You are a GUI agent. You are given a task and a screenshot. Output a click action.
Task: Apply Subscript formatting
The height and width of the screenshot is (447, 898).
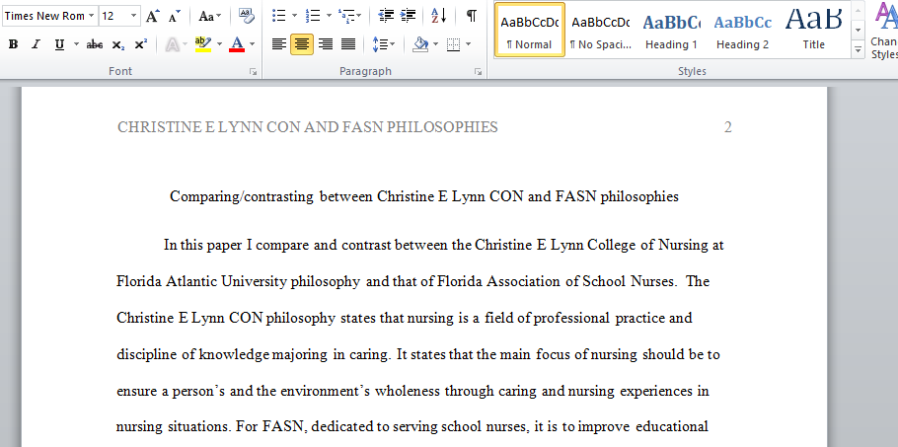[x=118, y=44]
